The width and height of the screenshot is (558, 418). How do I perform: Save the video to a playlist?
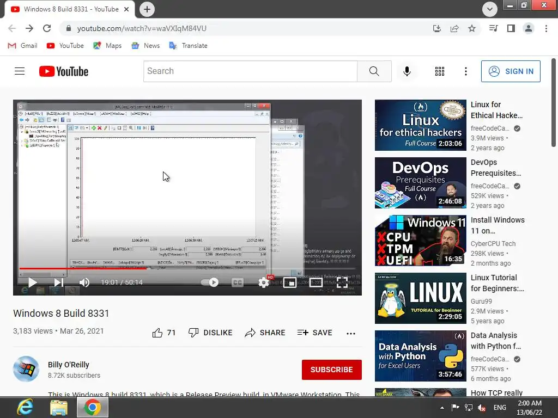click(x=315, y=333)
